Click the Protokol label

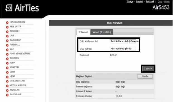[84, 55]
